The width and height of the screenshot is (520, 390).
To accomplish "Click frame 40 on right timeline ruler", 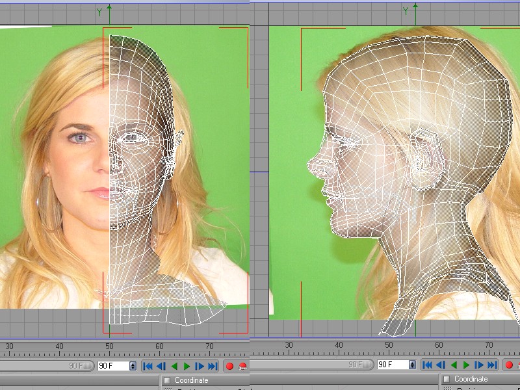I will (339, 345).
